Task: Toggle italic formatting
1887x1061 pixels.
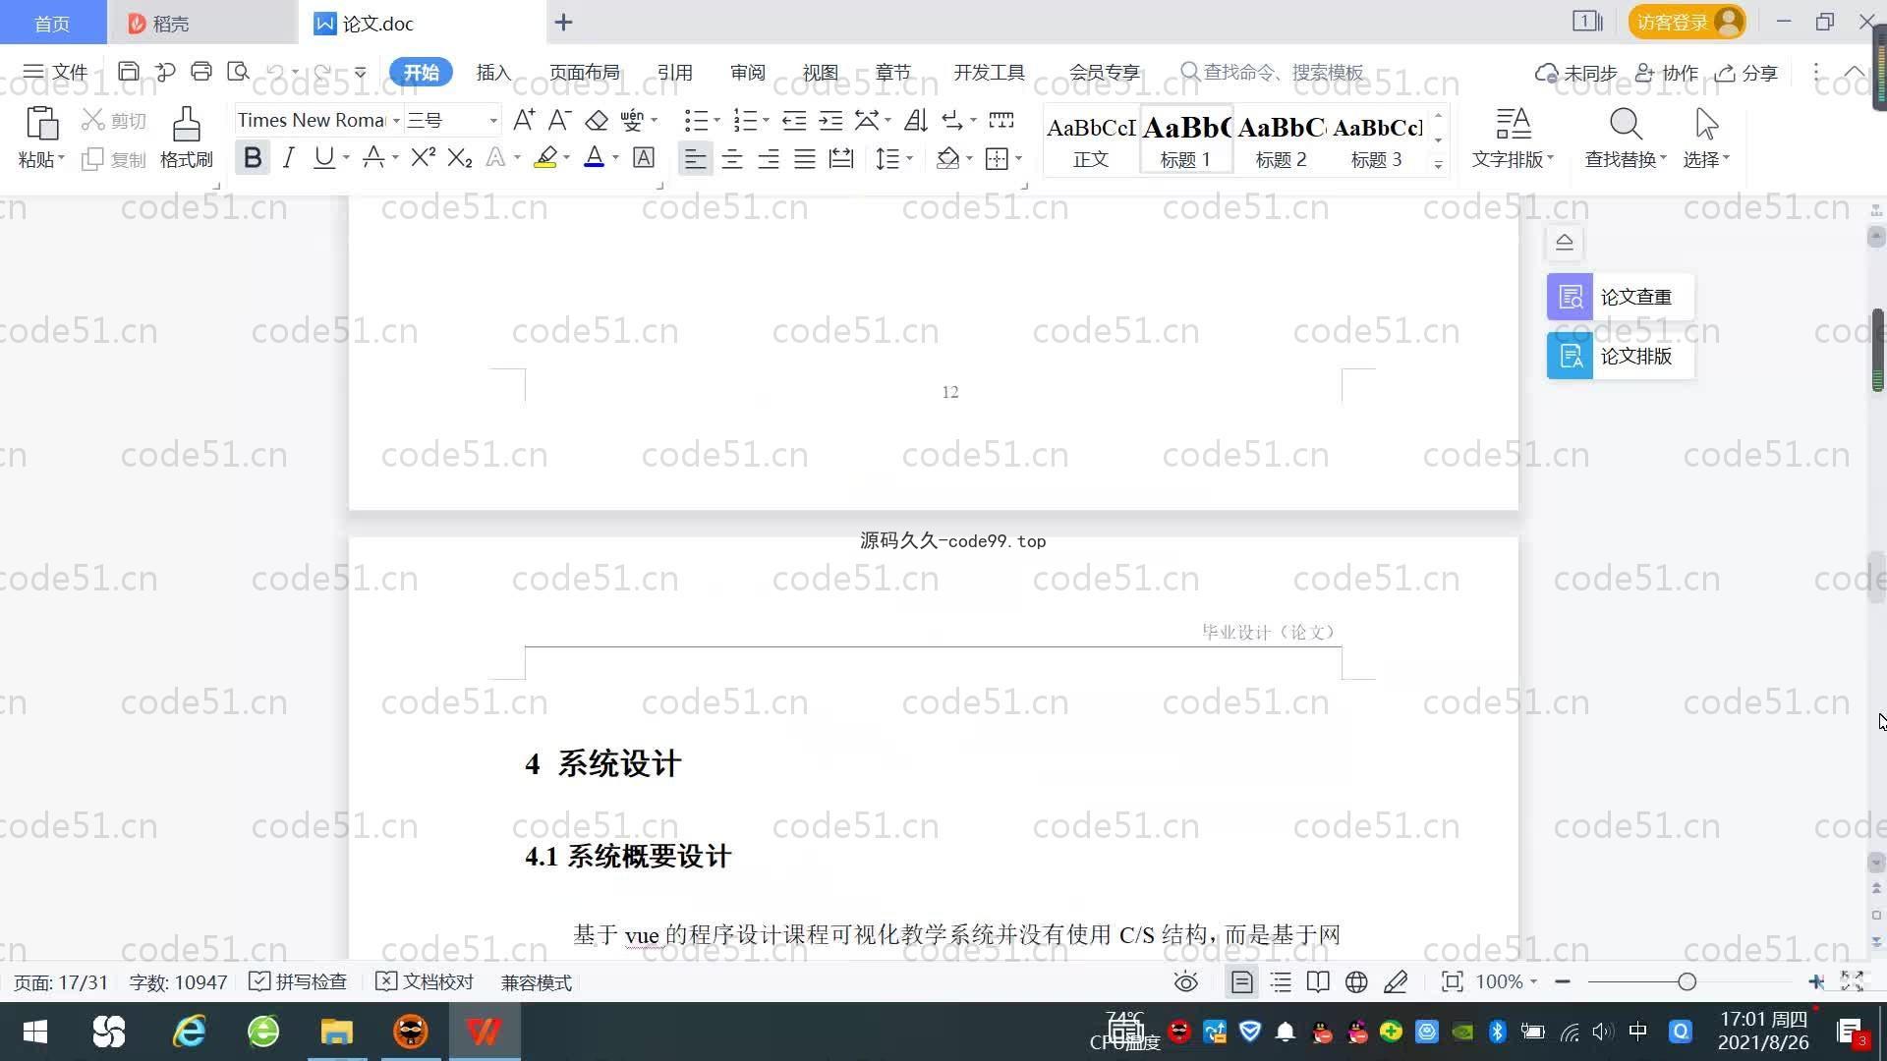Action: 288,157
